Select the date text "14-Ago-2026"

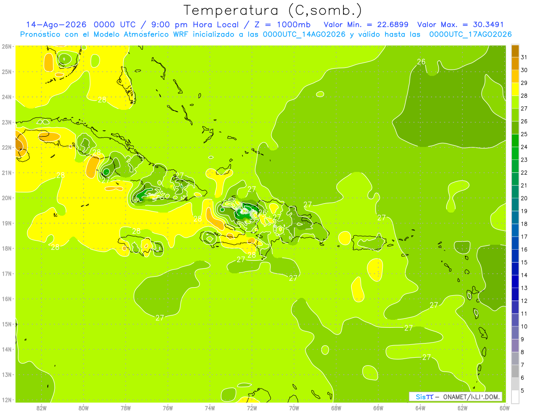click(x=56, y=25)
